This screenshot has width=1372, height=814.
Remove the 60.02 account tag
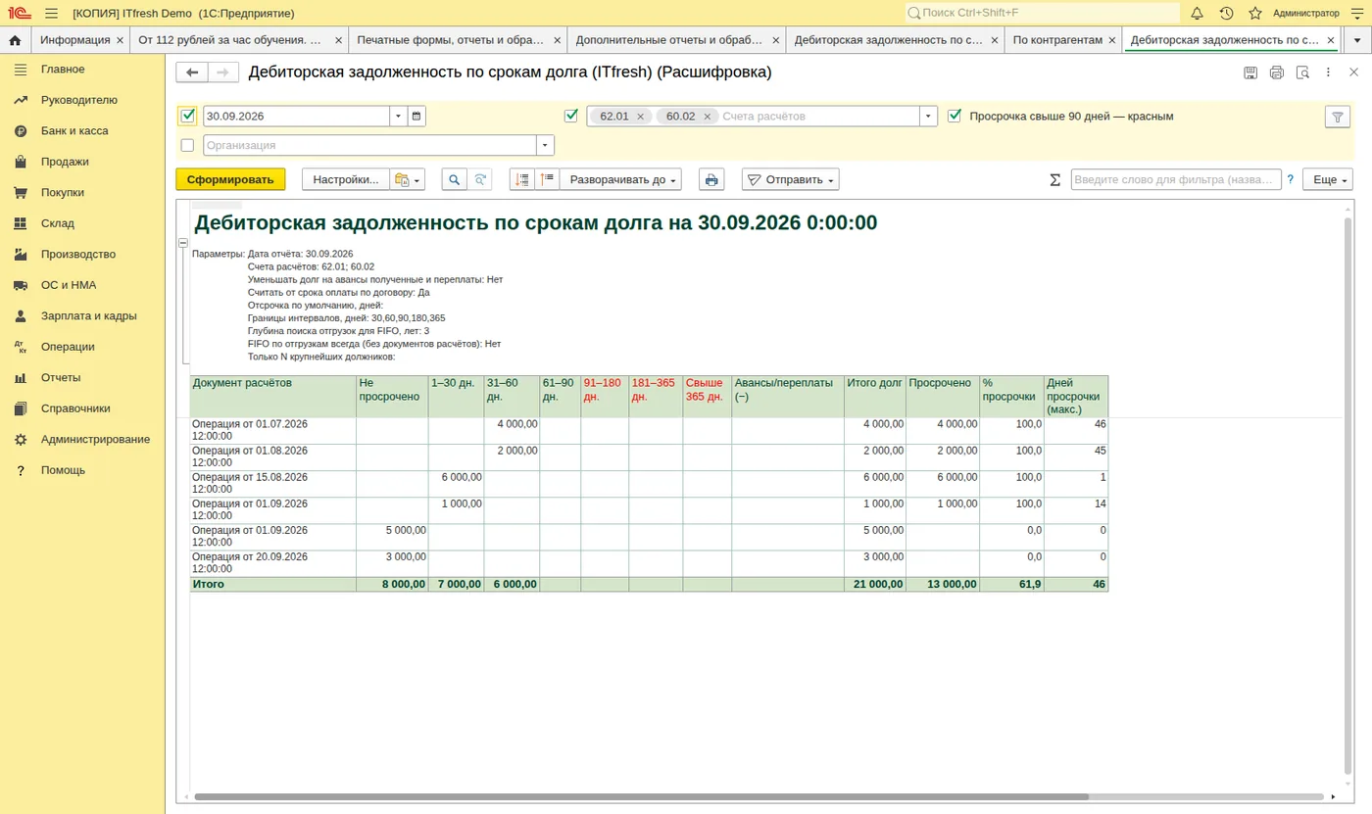[x=708, y=117]
